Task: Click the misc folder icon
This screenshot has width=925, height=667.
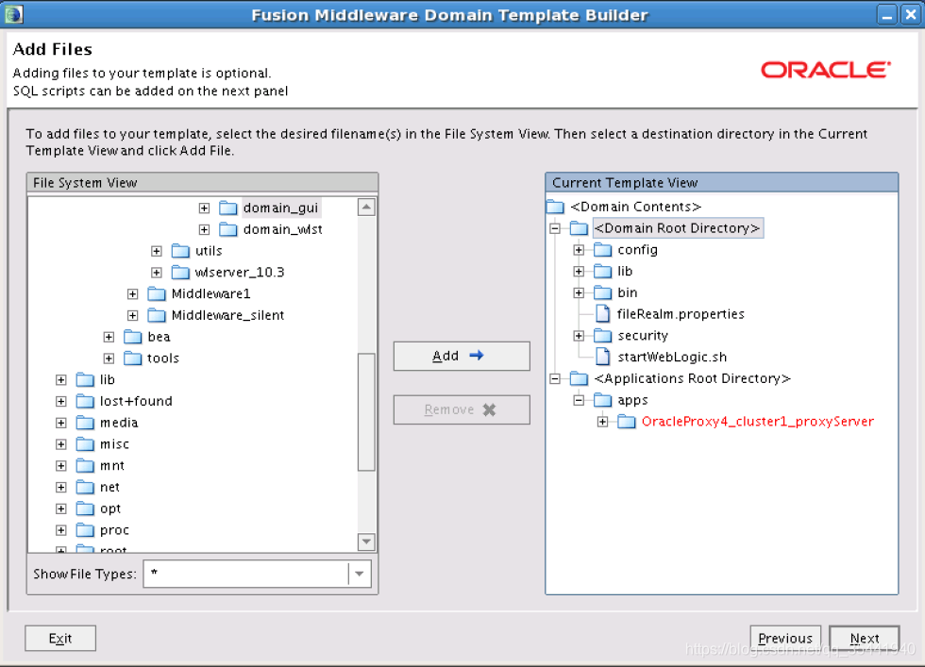Action: (x=86, y=444)
